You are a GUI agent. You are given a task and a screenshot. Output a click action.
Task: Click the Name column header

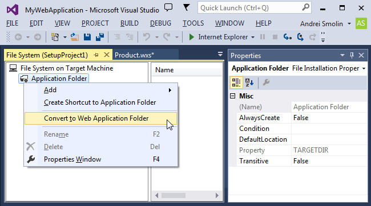[x=187, y=70]
